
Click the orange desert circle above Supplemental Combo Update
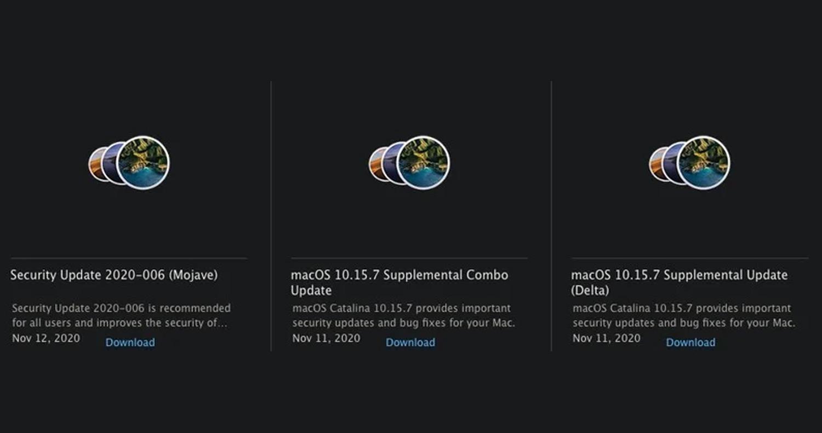point(375,164)
